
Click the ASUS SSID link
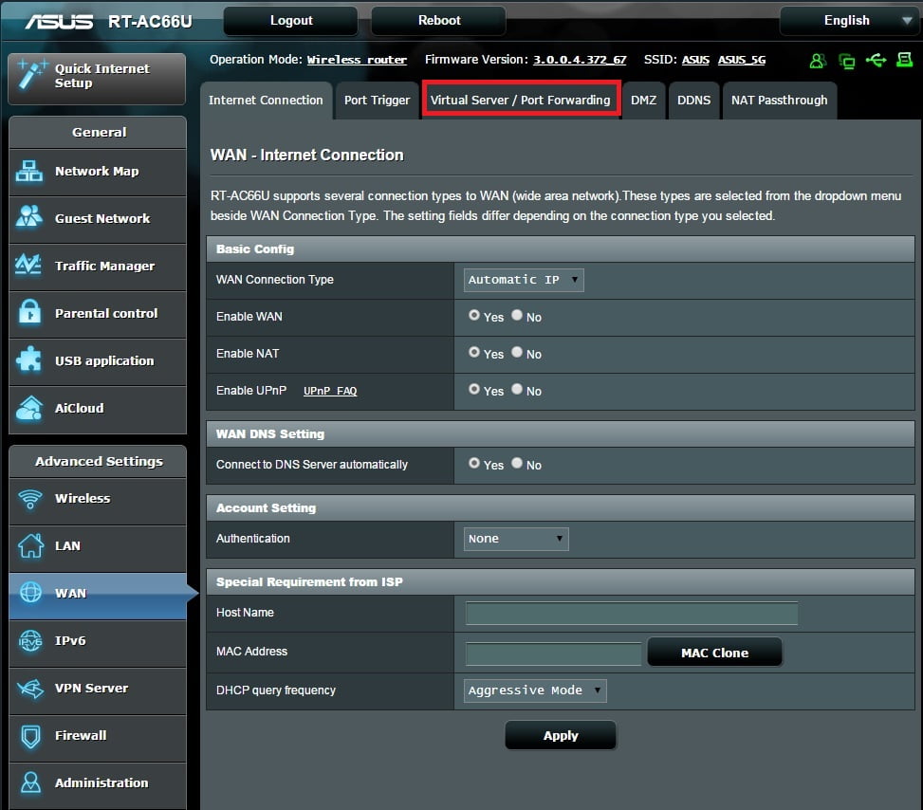click(x=695, y=60)
